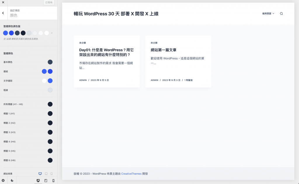Screen dimensions: 299x184
Task: Select tablet icon beside 網站背景
Action: click(46, 174)
